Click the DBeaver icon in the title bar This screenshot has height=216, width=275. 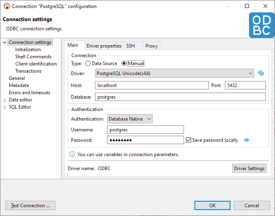coord(7,6)
